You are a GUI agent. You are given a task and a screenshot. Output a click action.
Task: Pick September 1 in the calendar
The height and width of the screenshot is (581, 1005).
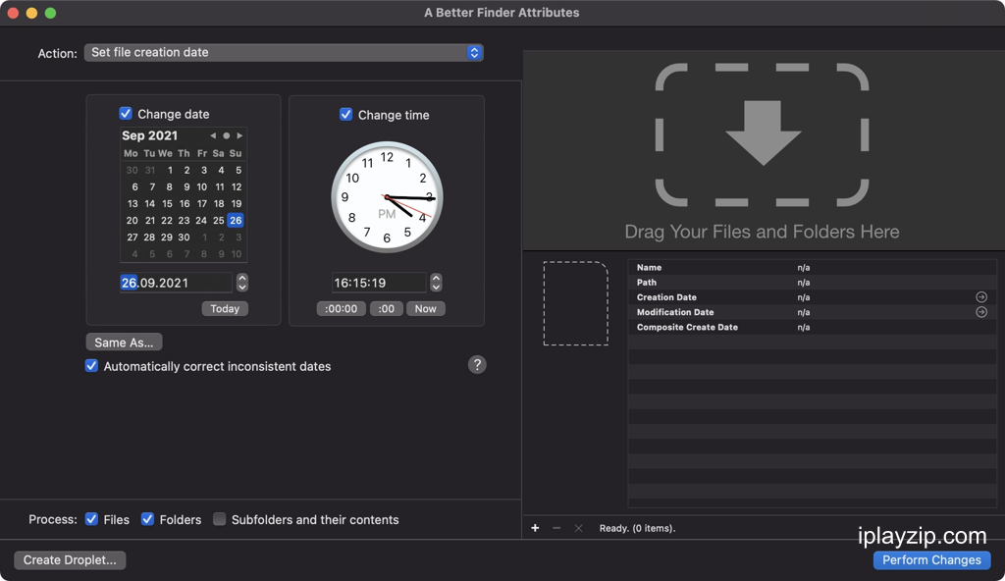pyautogui.click(x=170, y=170)
